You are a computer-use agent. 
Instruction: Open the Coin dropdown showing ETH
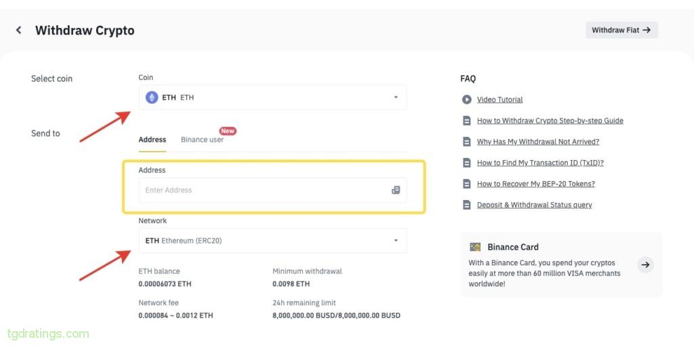[272, 98]
